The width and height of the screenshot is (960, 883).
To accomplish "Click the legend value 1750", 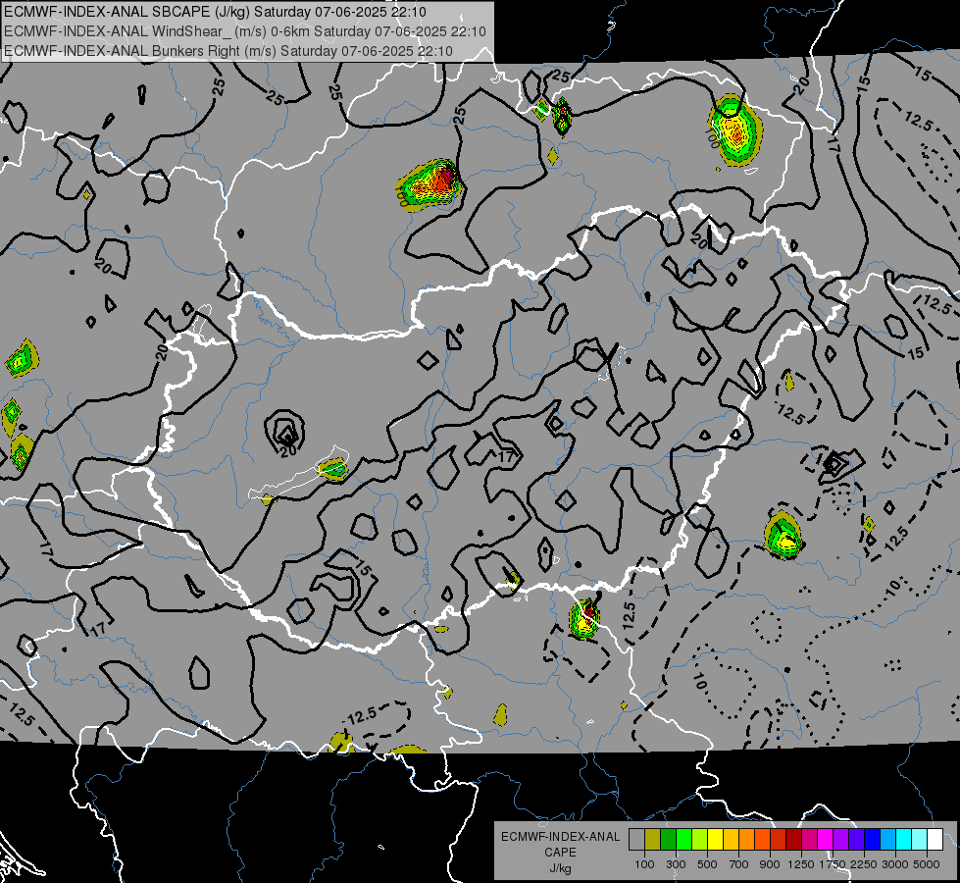I will tap(833, 864).
